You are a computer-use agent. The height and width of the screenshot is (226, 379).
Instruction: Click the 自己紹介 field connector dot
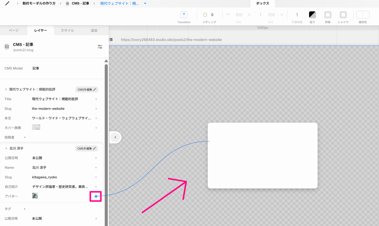pyautogui.click(x=96, y=187)
